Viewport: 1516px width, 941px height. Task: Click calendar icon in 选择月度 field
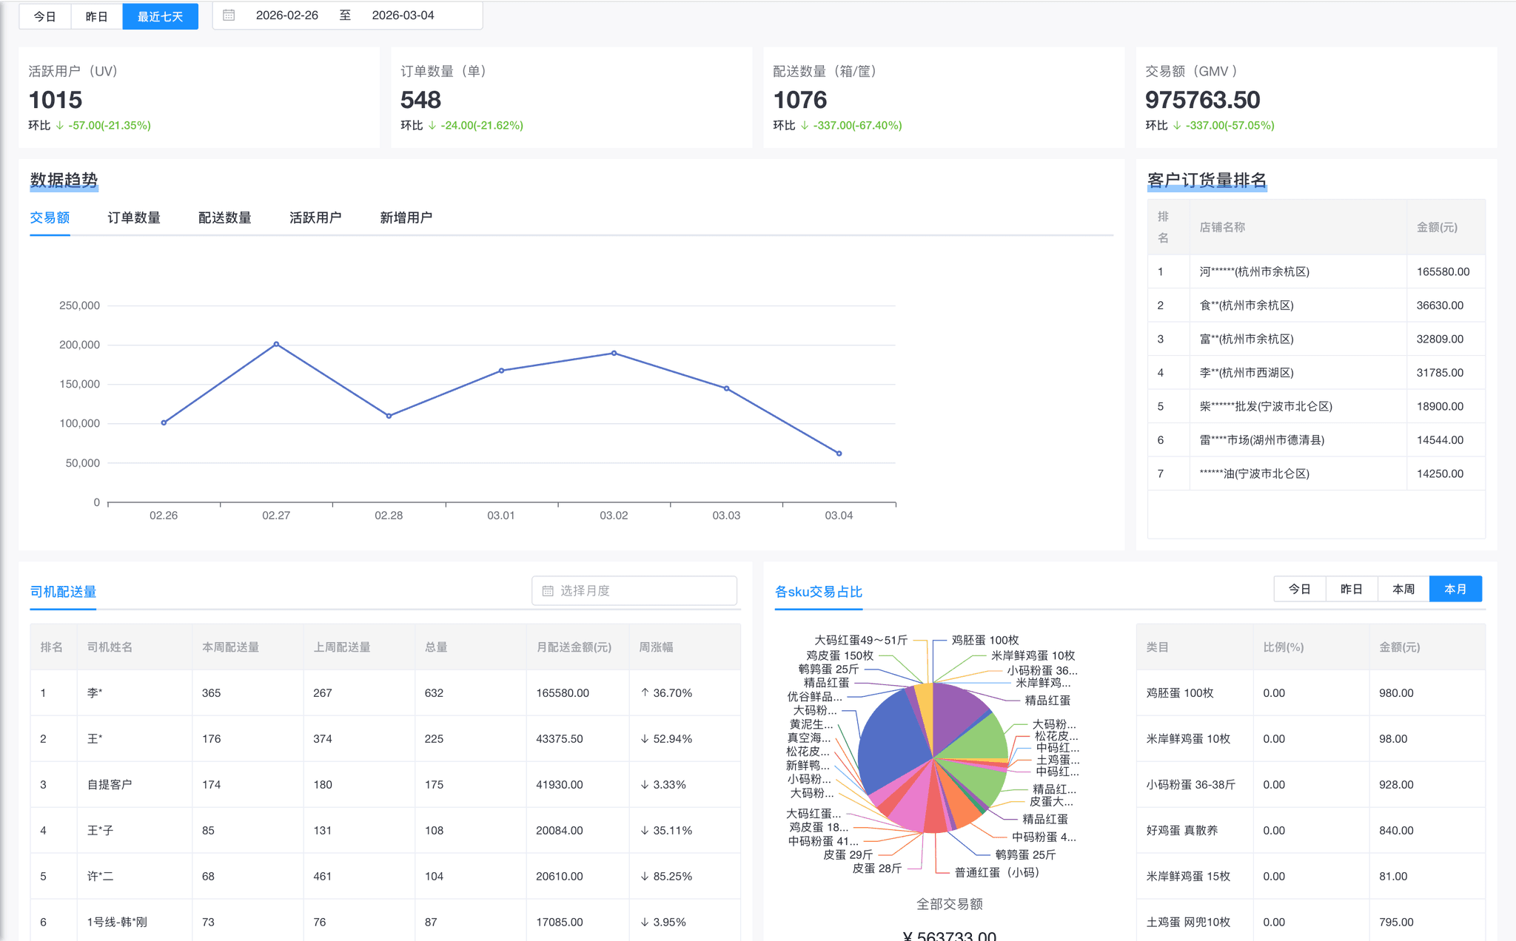pos(548,590)
